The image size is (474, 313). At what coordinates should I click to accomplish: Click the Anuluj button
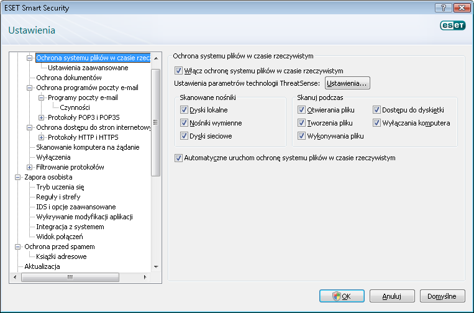coord(392,296)
